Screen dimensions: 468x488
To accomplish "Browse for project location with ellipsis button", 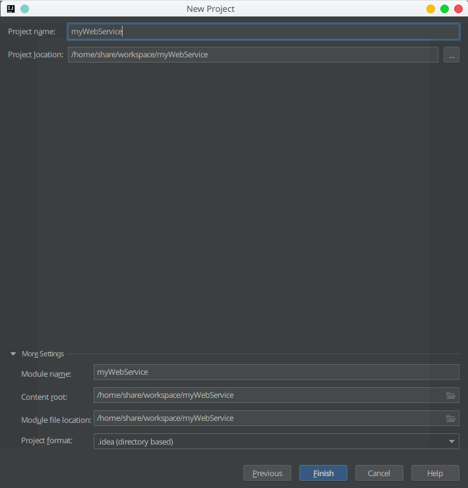I will (x=451, y=55).
